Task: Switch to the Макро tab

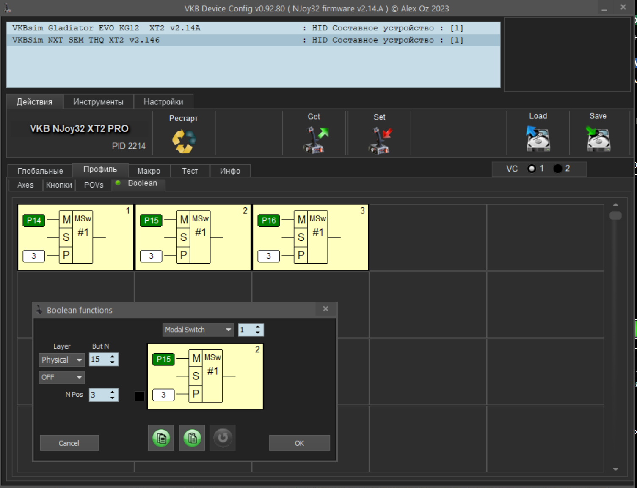Action: tap(149, 171)
